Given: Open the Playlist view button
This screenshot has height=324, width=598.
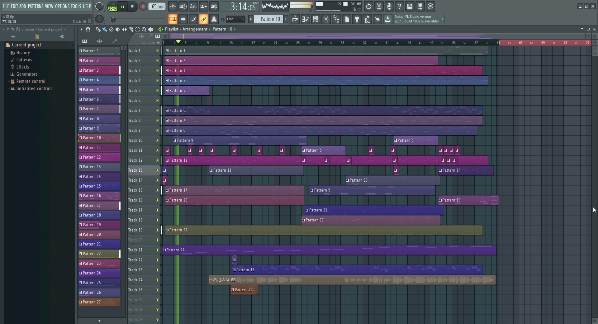Looking at the screenshot, I should click(295, 19).
